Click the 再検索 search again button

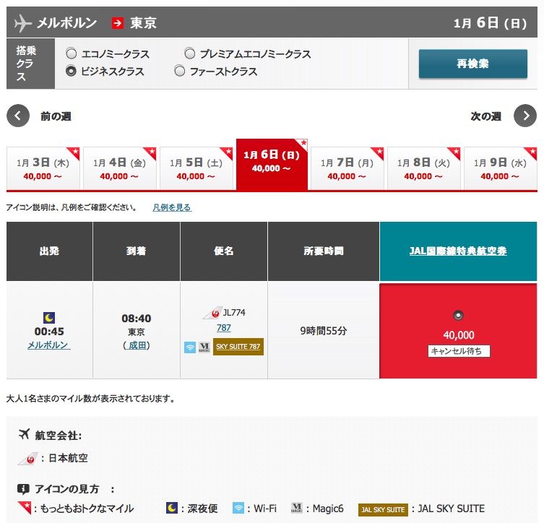click(473, 64)
